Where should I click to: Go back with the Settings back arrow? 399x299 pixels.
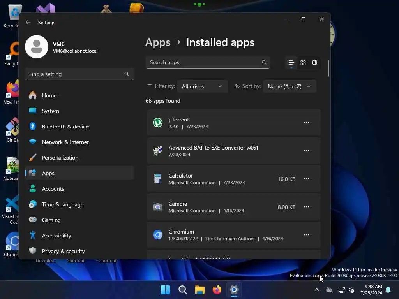coord(28,22)
